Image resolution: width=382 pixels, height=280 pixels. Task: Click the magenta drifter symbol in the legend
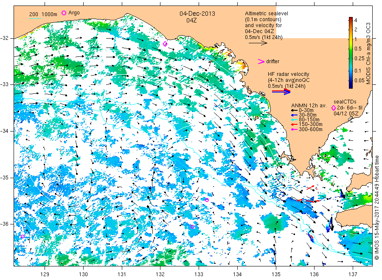pos(261,62)
